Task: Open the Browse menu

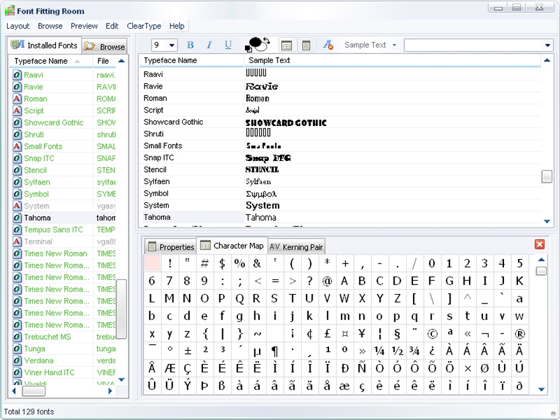Action: pos(50,26)
